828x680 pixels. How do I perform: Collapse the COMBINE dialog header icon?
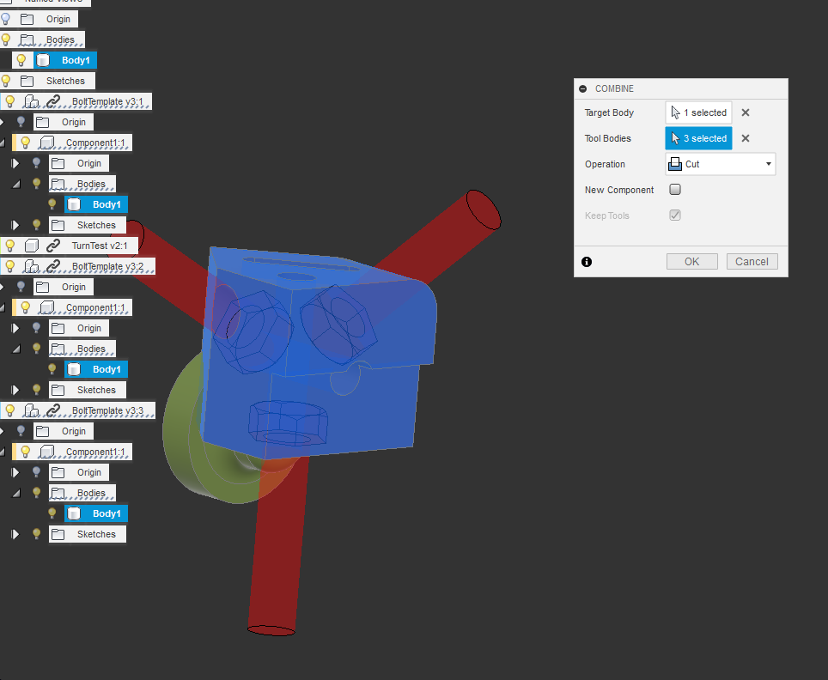pos(583,88)
